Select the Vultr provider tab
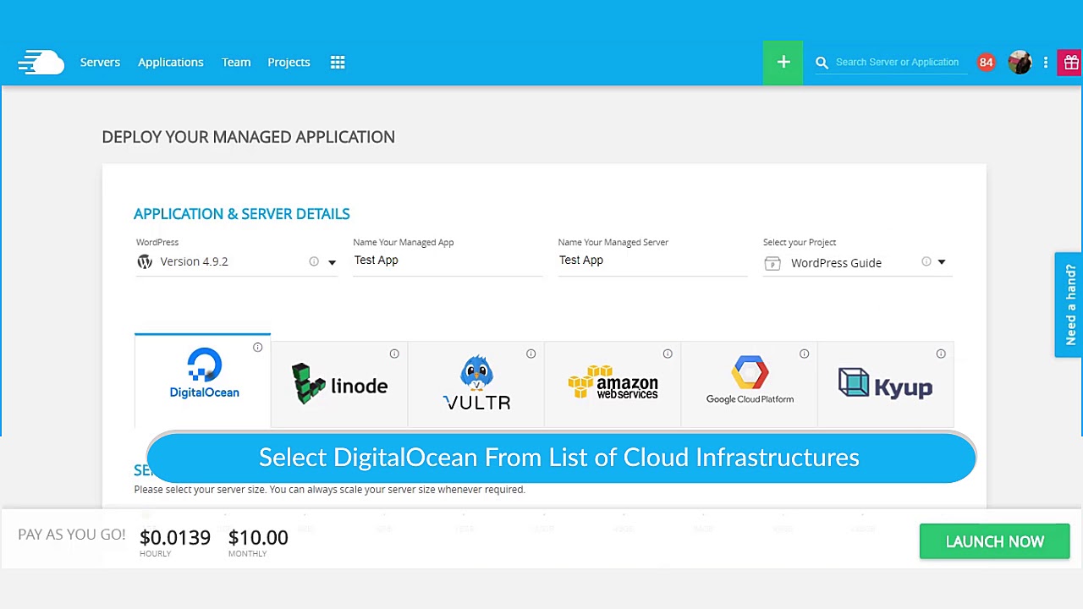Screen dimensions: 1083x609 click(x=476, y=386)
